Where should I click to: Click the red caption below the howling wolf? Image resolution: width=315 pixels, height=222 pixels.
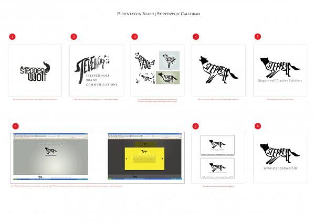tap(218, 99)
